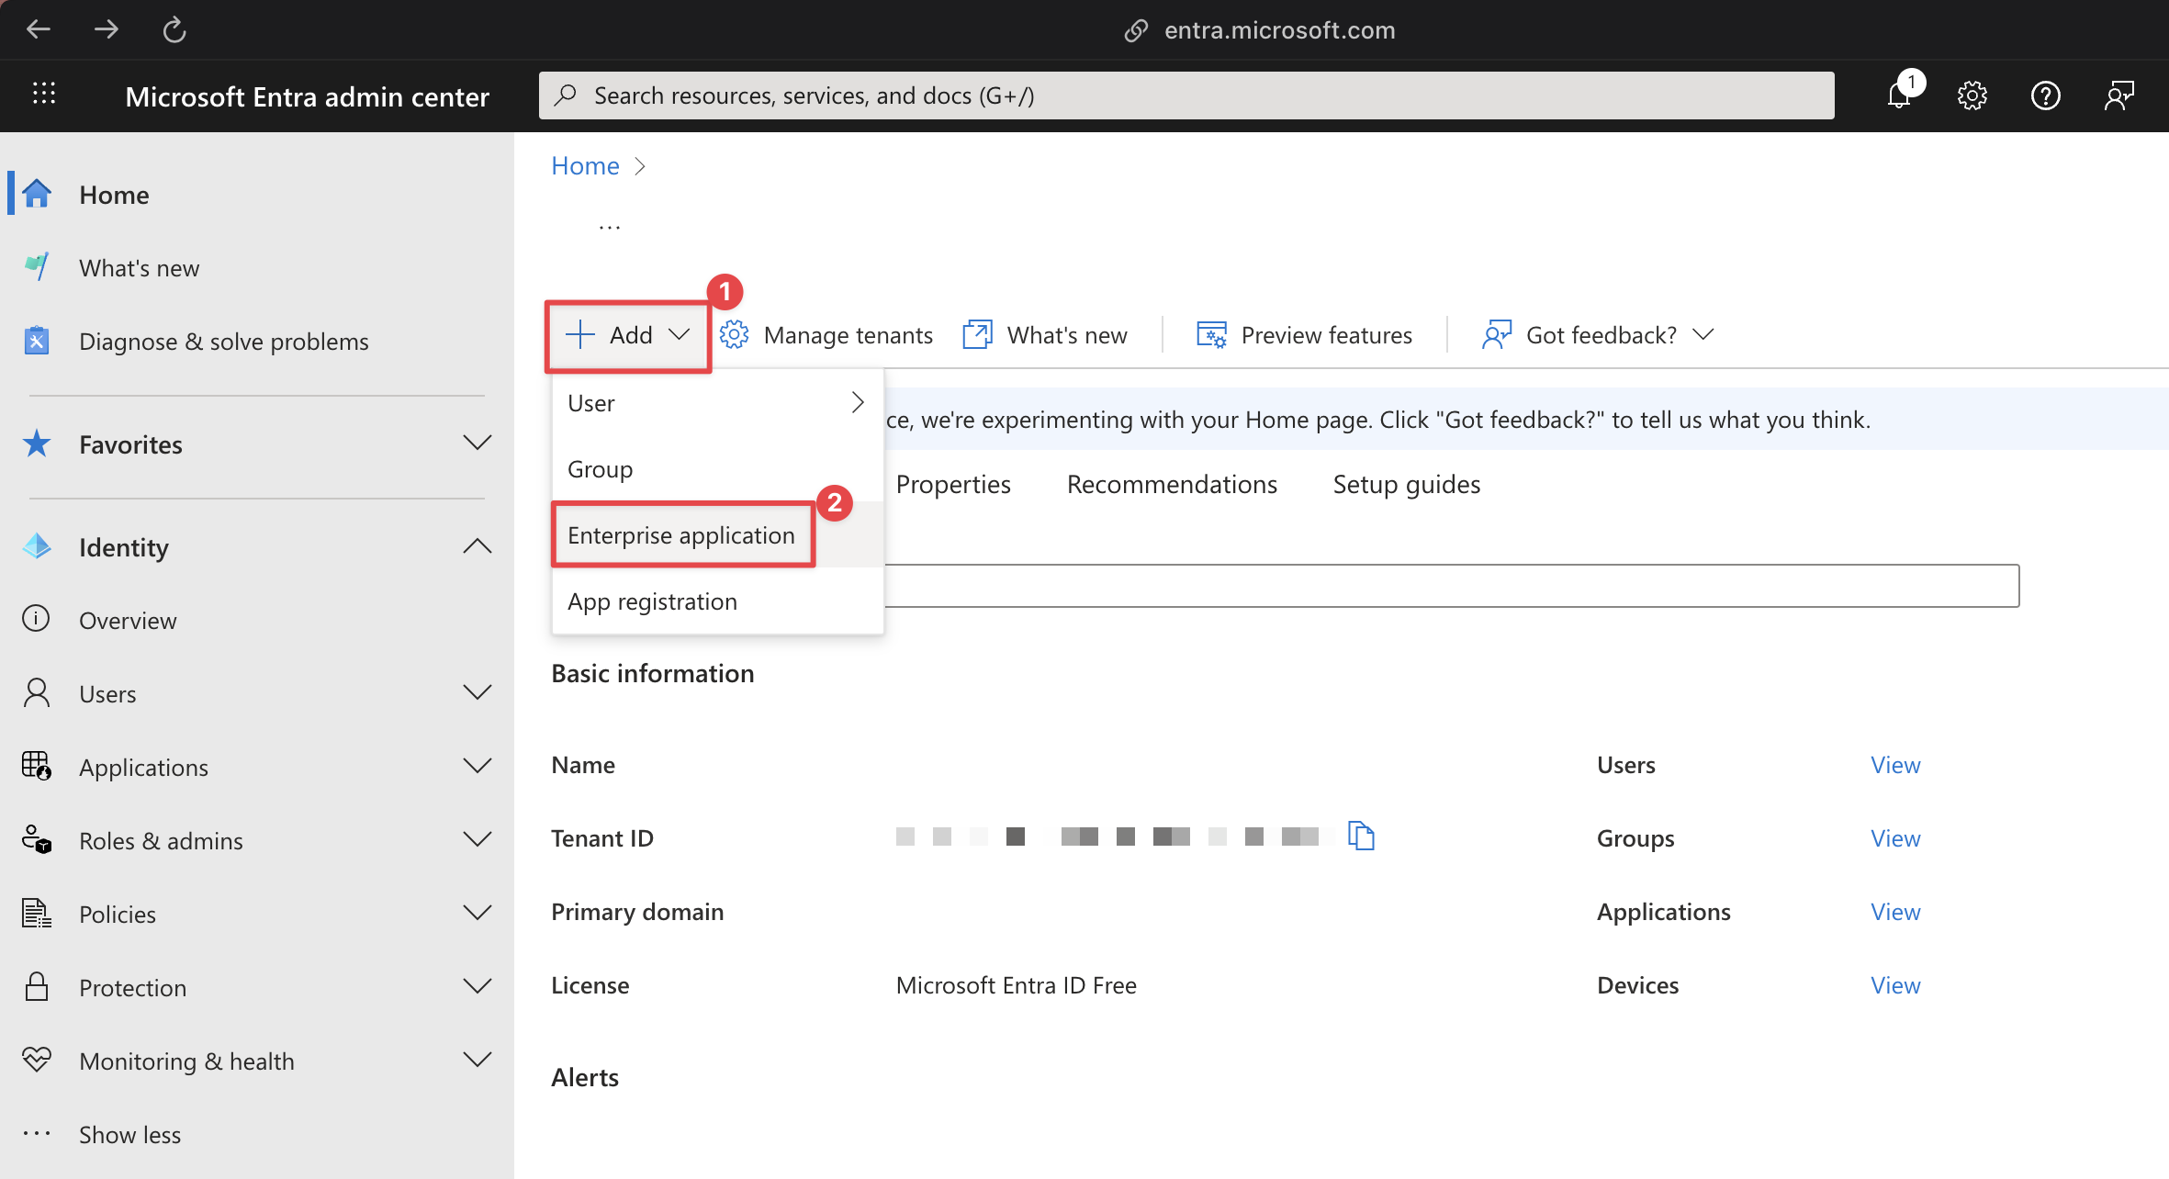This screenshot has height=1179, width=2169.
Task: Switch to the Recommendations tab
Action: click(1172, 484)
